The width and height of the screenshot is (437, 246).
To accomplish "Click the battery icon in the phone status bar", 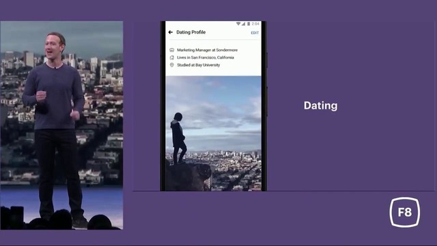I will pos(249,24).
